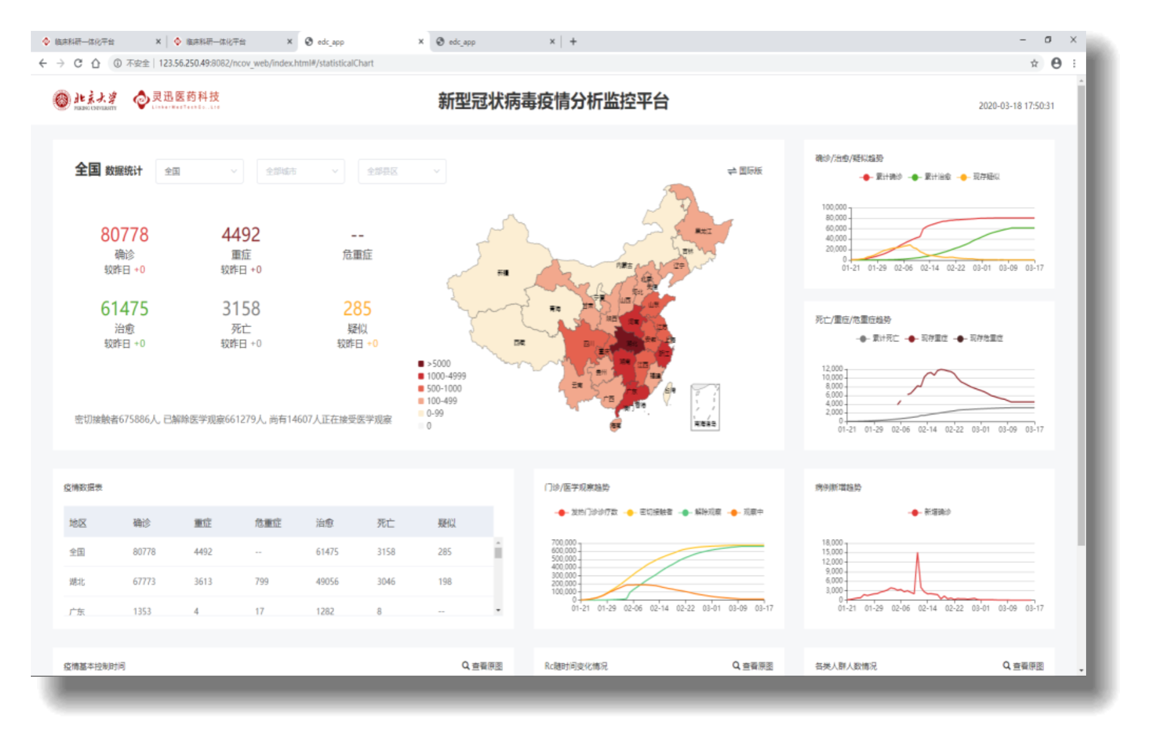The image size is (1162, 749).
Task: Open the Chrome three-dot menu
Action: (x=1074, y=63)
